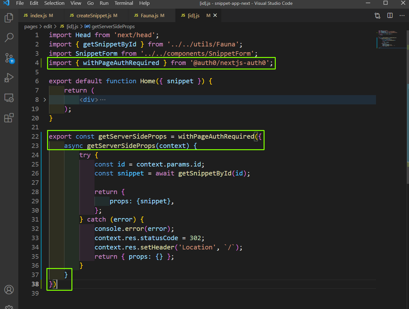This screenshot has height=309, width=409.
Task: Open the Manage gear icon
Action: 9,307
